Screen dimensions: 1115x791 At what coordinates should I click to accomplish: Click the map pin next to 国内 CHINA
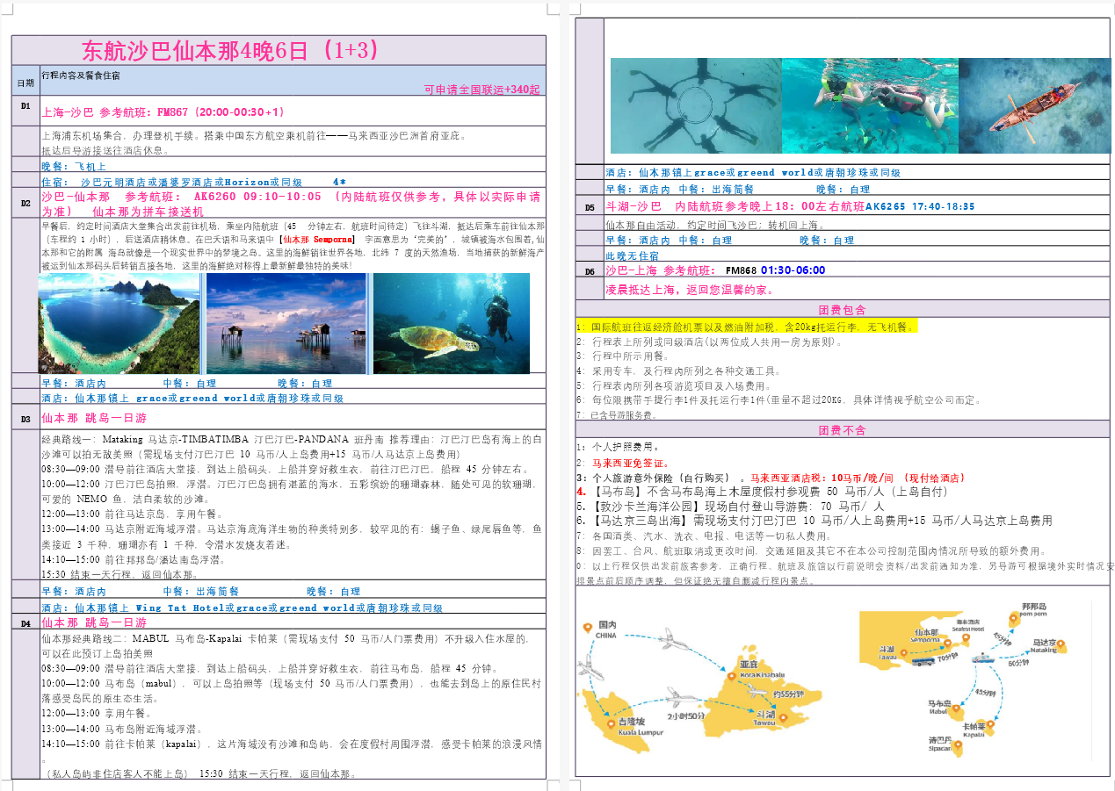pyautogui.click(x=588, y=629)
